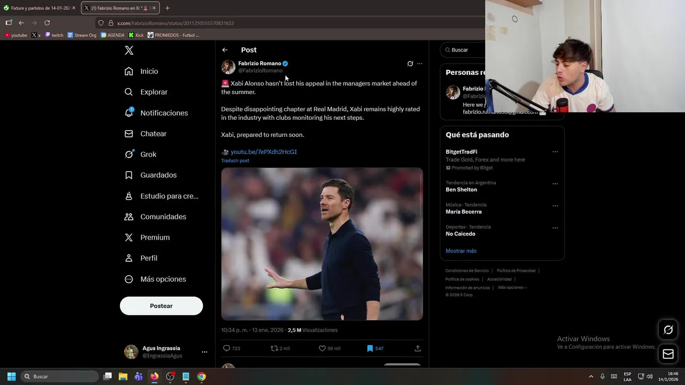This screenshot has height=385, width=685.
Task: Go back with the Post arrow
Action: tap(225, 50)
